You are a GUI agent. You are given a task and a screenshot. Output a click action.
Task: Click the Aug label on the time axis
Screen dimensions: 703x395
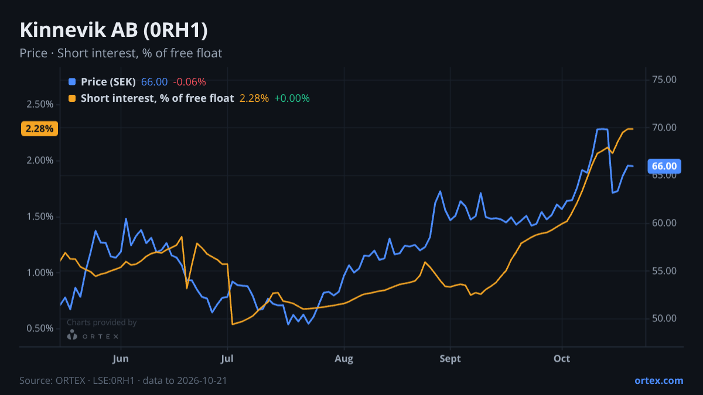pos(344,359)
